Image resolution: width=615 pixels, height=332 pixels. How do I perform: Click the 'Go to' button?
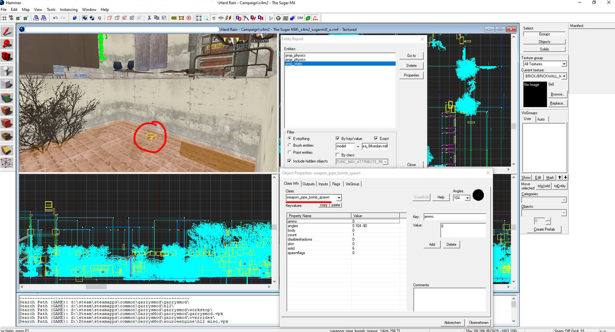point(411,56)
